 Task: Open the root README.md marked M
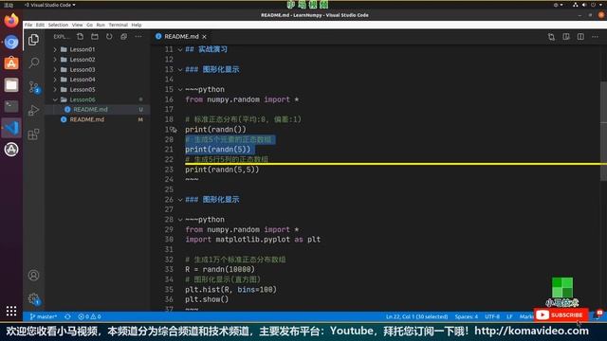86,119
